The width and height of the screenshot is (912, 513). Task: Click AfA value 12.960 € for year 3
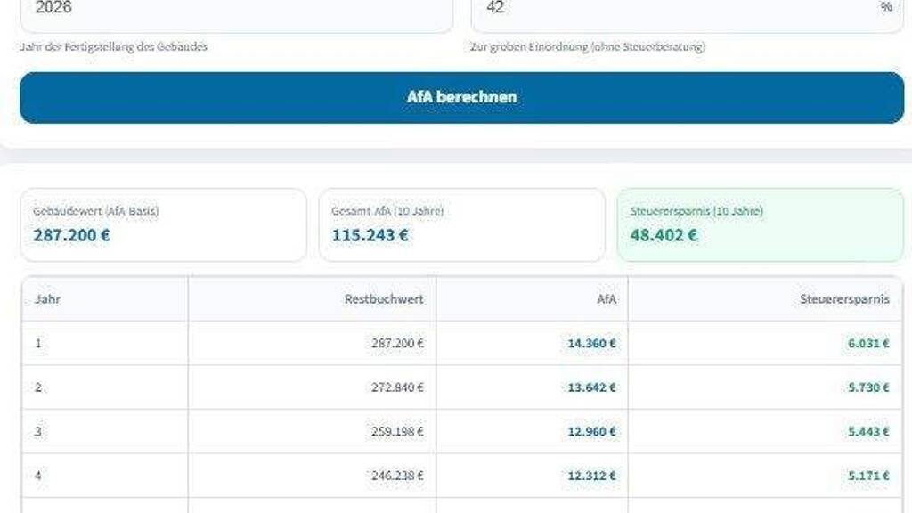pyautogui.click(x=591, y=431)
